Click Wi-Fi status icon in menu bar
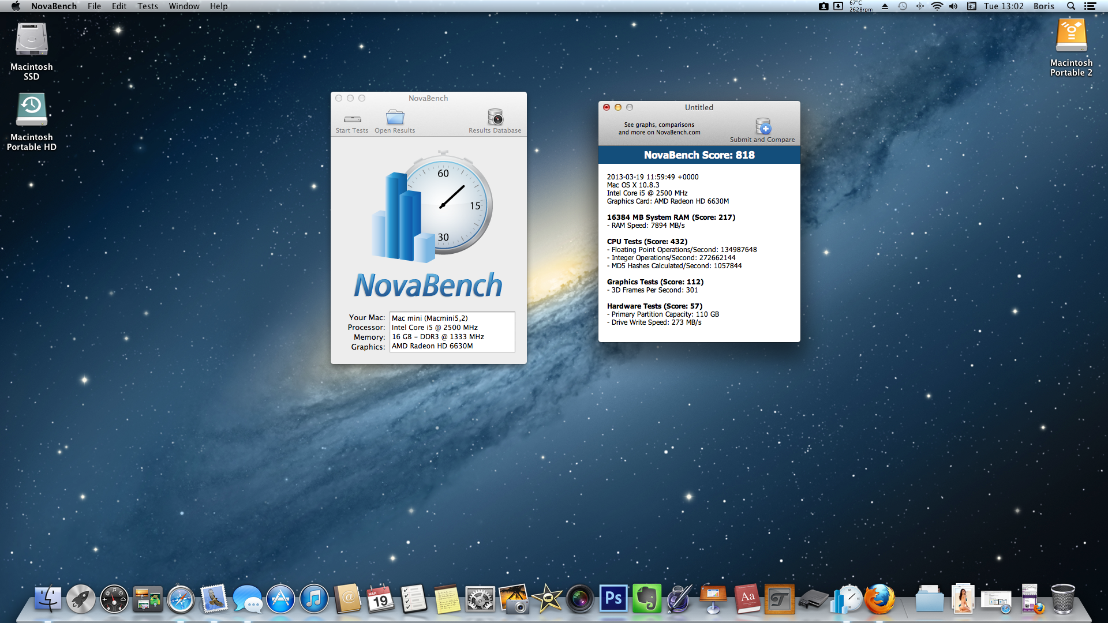Screen dimensions: 1108x623 click(937, 6)
